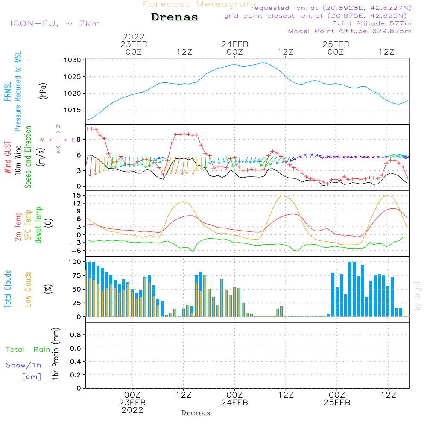Select the green 'Speed and Direction' label
The height and width of the screenshot is (427, 427).
pyautogui.click(x=28, y=157)
